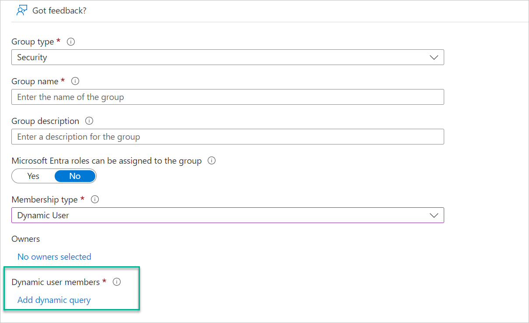Screen dimensions: 529x323
Task: Click the chevron on the Security selector
Action: click(433, 57)
